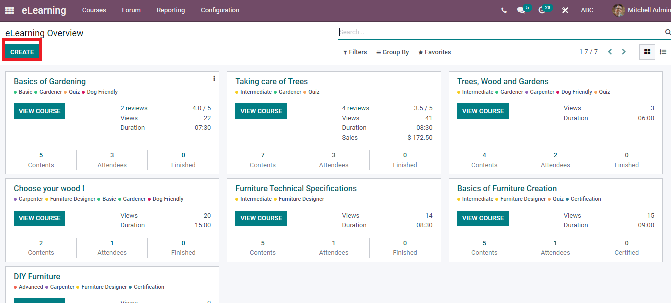
Task: View course for Taking care of Trees
Action: tap(261, 111)
